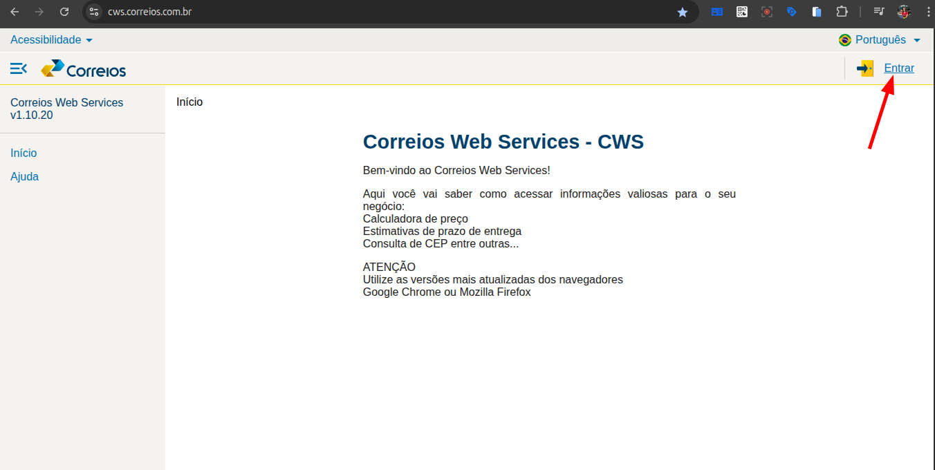Image resolution: width=935 pixels, height=470 pixels.
Task: Go back with the browser back arrow
Action: click(x=15, y=12)
